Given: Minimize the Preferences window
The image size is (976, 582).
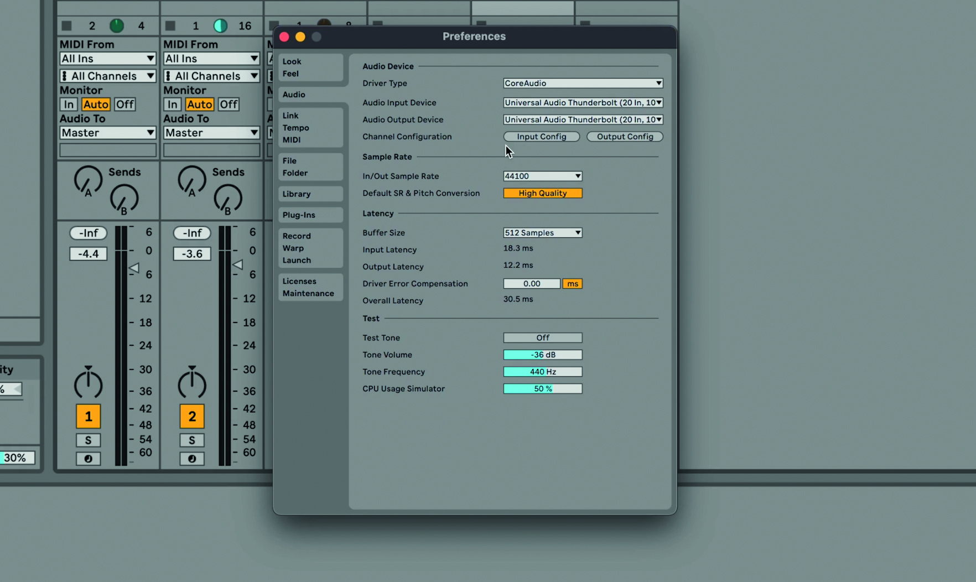Looking at the screenshot, I should 300,37.
